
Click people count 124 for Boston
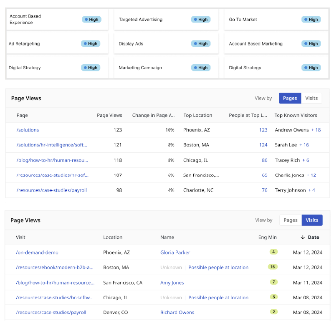(x=263, y=145)
